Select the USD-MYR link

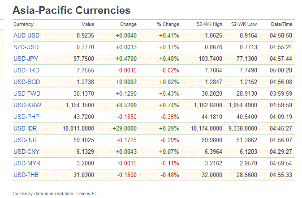pos(26,163)
